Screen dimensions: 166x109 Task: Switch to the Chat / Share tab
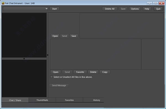tap(15, 100)
